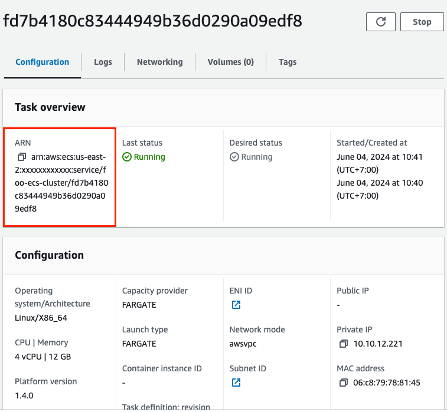This screenshot has height=412, width=447.
Task: Go to the Tags tab
Action: tap(288, 62)
